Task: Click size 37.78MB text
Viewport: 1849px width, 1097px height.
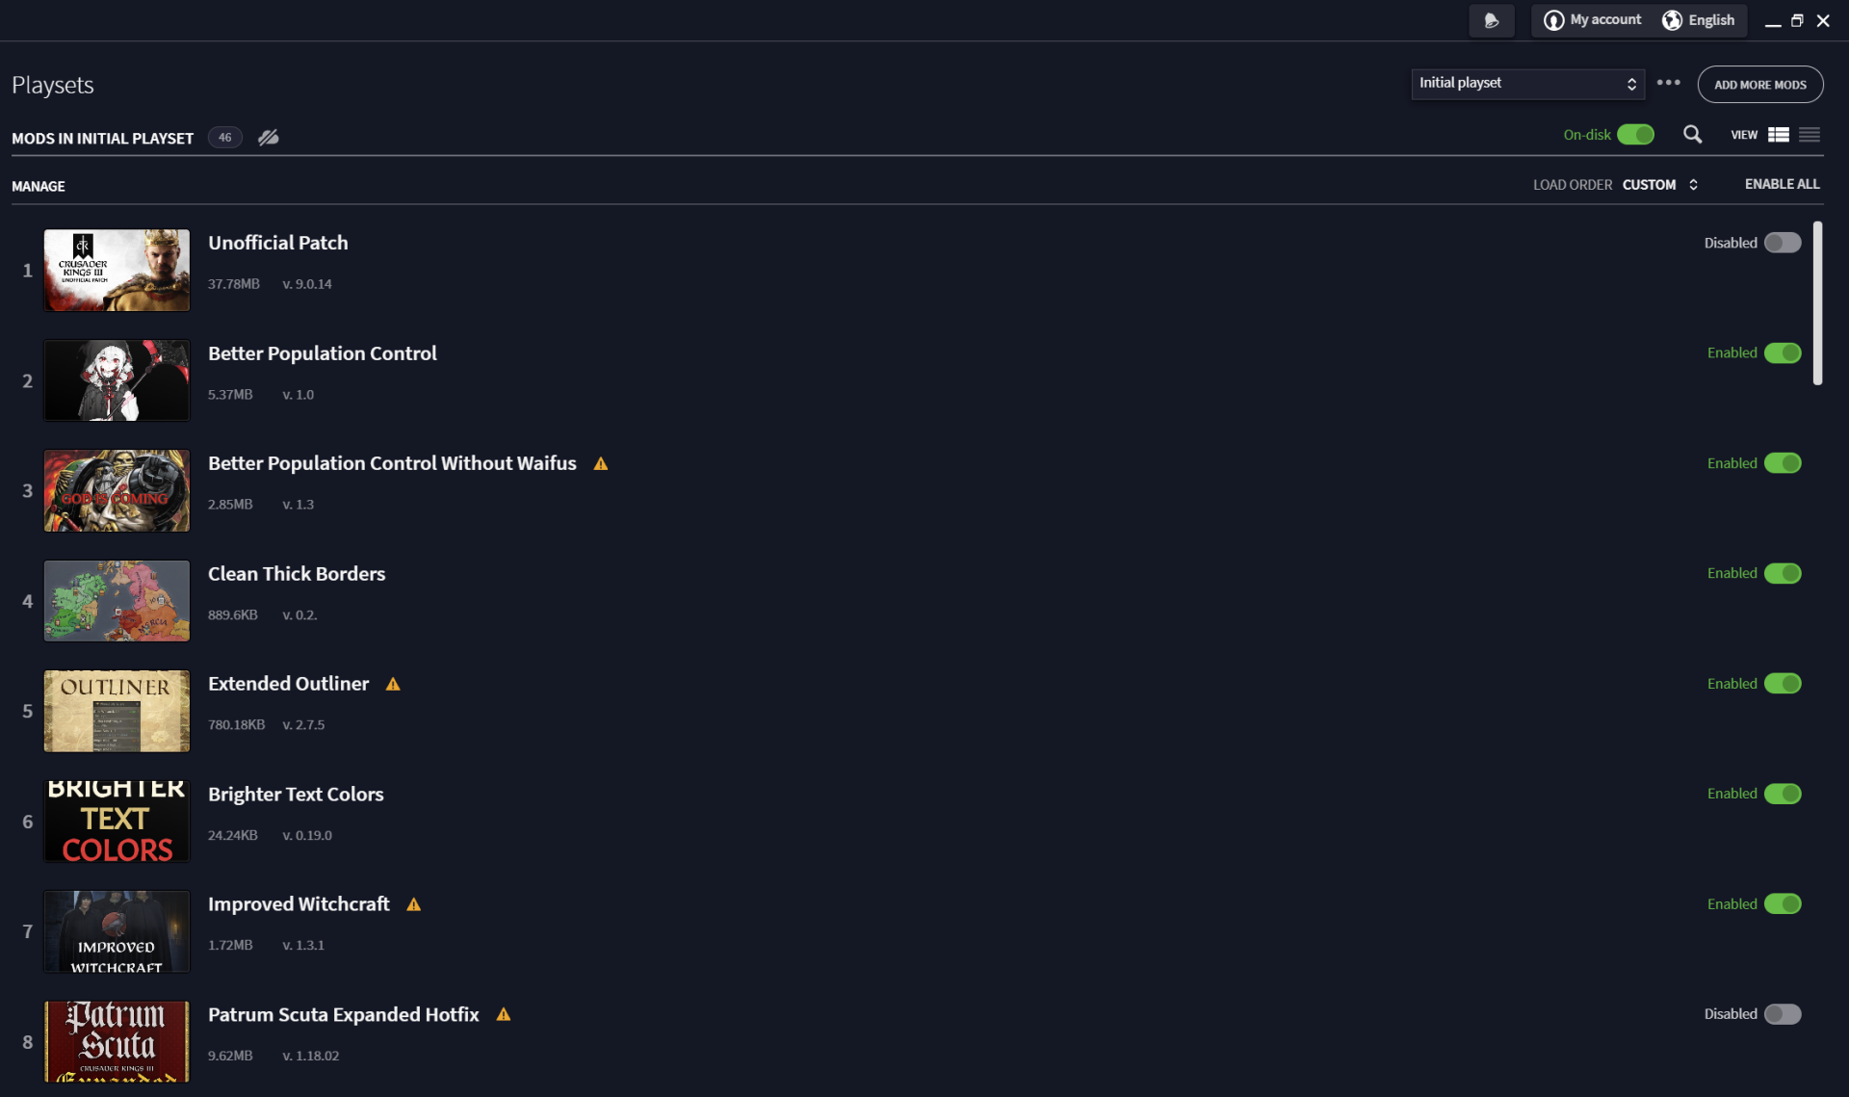Action: point(234,284)
